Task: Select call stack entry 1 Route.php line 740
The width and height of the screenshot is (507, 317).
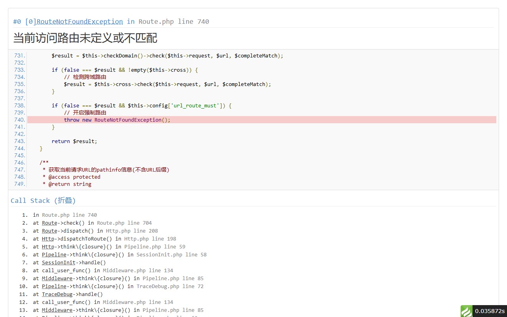Action: [x=69, y=215]
